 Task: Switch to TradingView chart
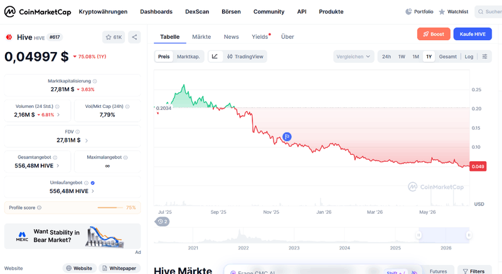245,56
